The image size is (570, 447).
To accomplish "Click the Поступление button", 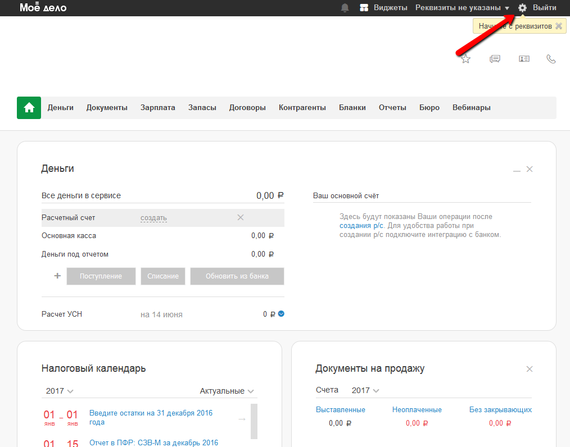I will tap(101, 276).
